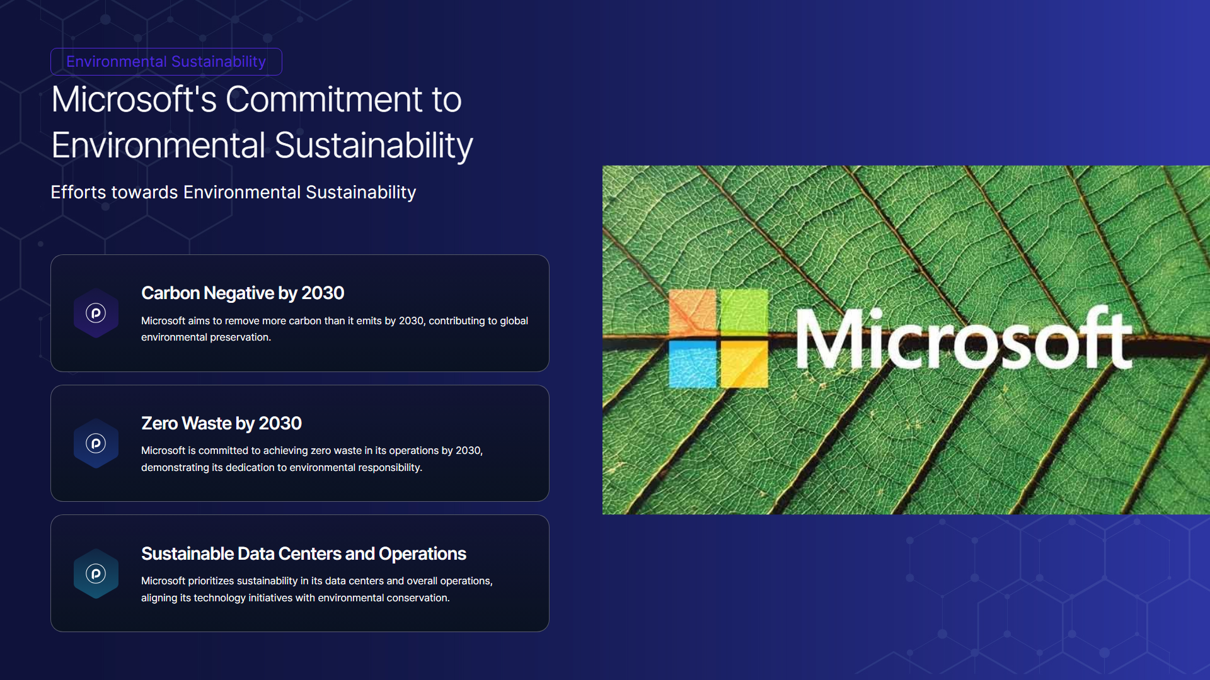The image size is (1210, 680).
Task: Click the yellow square of Microsoft logo
Action: pyautogui.click(x=744, y=364)
